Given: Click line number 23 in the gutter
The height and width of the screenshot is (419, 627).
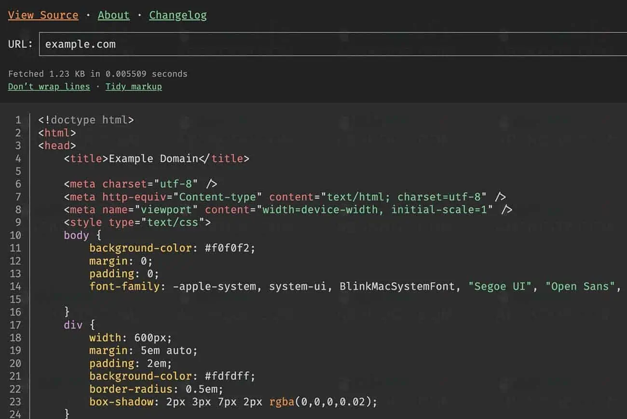Looking at the screenshot, I should point(15,401).
